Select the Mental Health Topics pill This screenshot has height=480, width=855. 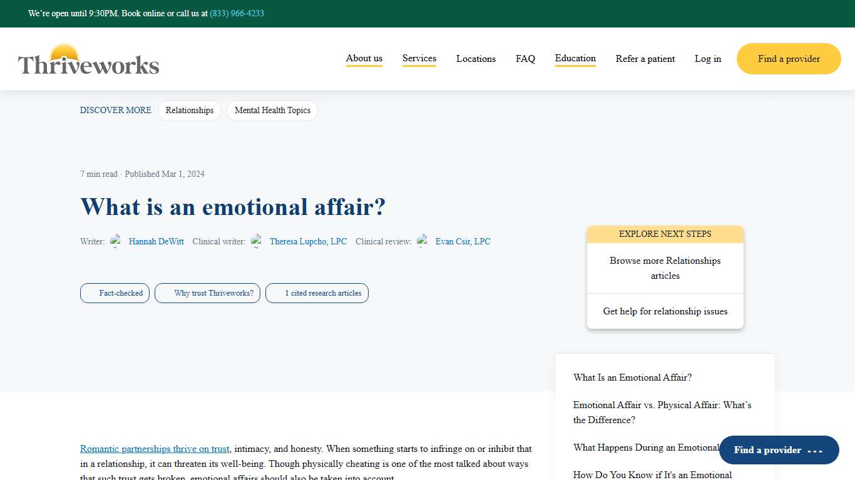pyautogui.click(x=272, y=110)
